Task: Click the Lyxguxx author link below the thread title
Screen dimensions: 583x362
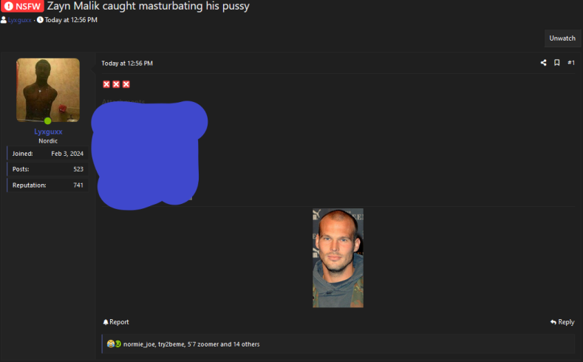Action: pos(20,20)
